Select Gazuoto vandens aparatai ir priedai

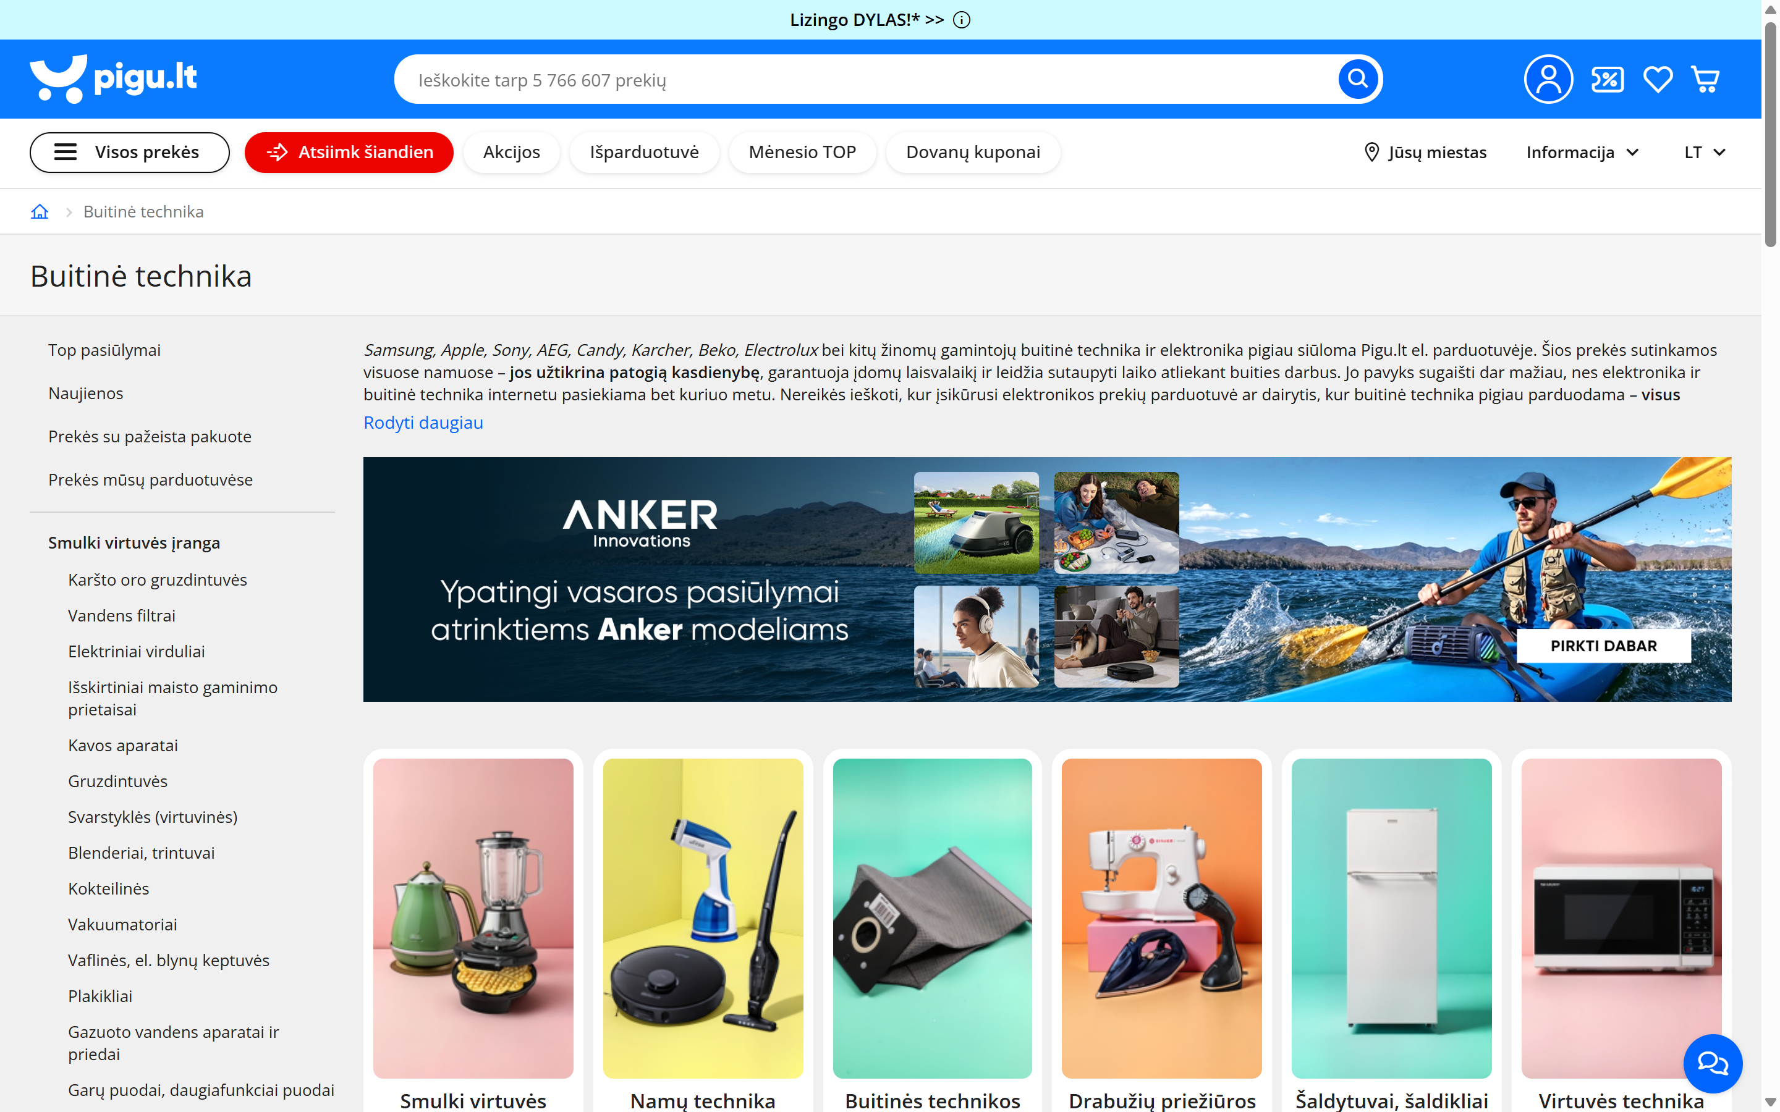coord(174,1043)
